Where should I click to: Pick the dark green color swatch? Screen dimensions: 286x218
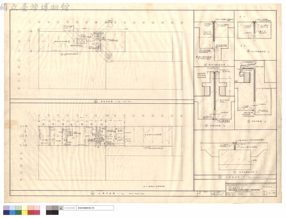click(18, 212)
